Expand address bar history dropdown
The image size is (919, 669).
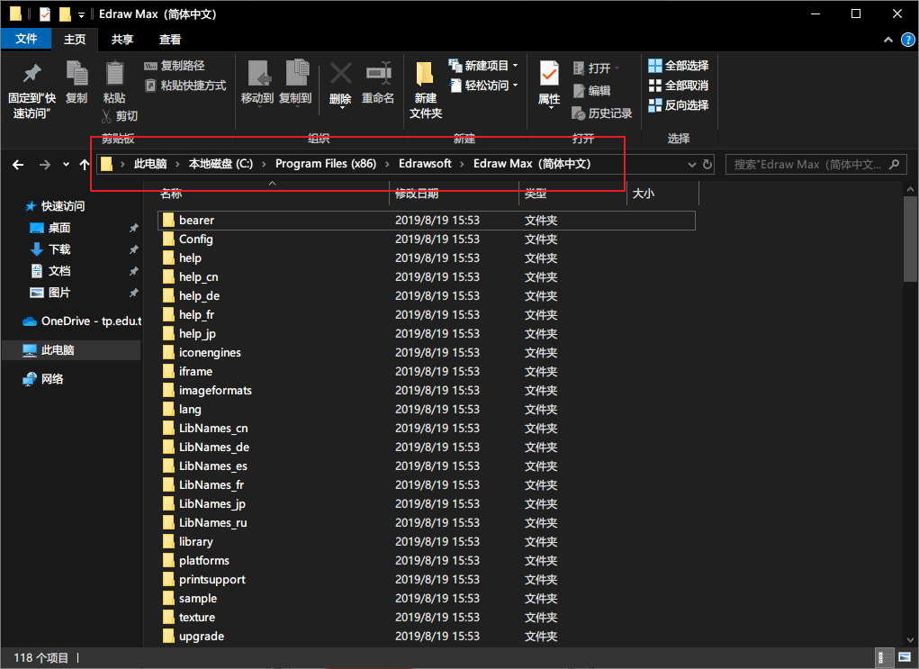(x=691, y=165)
